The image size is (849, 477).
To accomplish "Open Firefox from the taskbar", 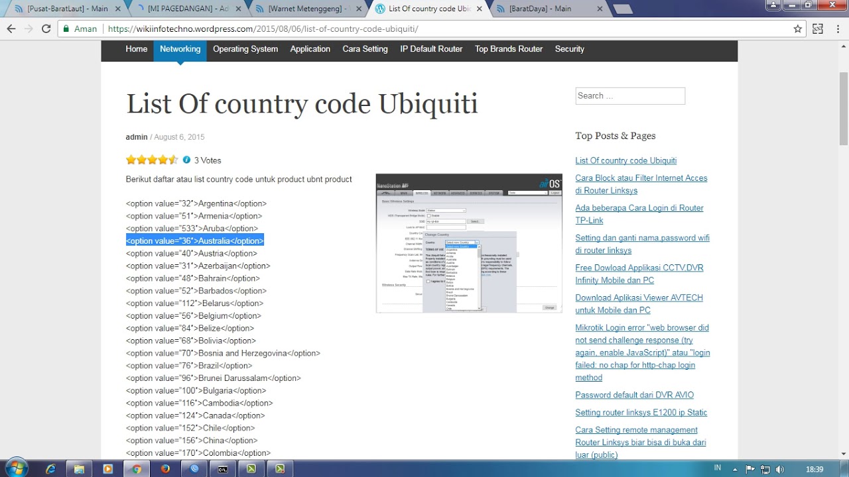I will pos(165,468).
